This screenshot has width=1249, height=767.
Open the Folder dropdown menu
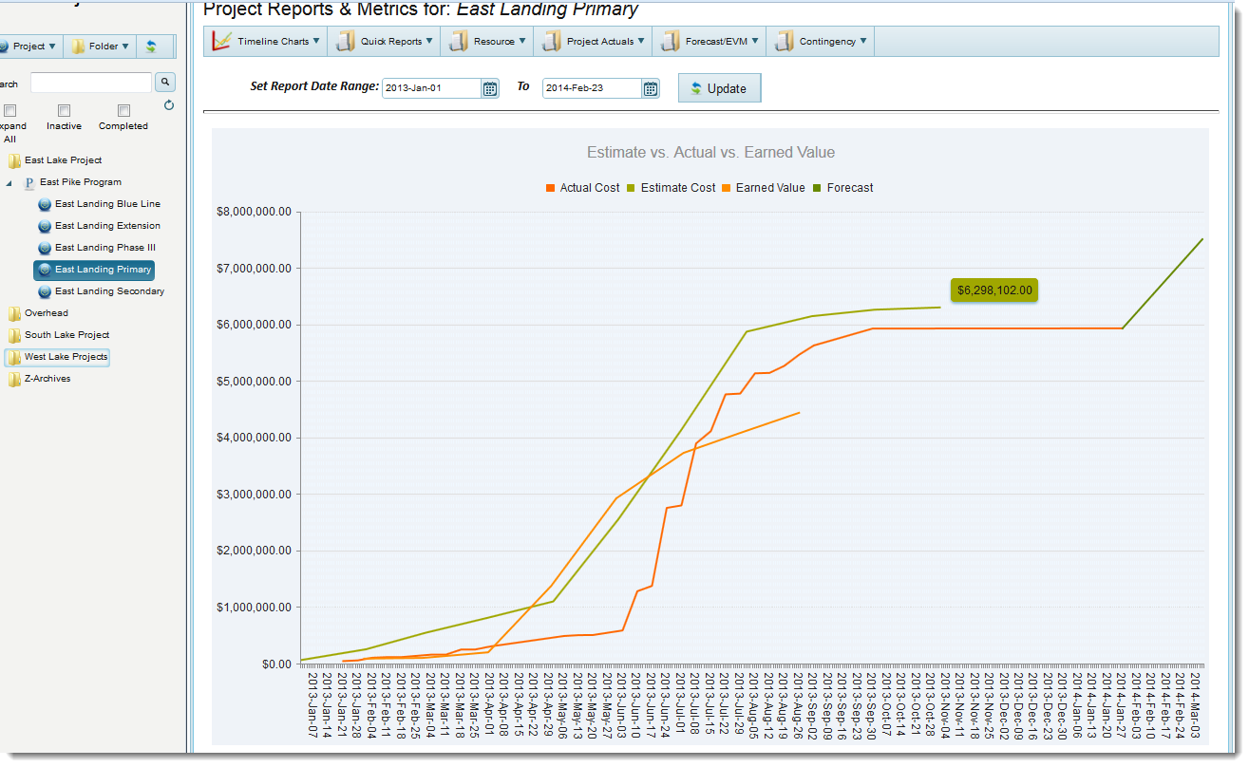(99, 46)
